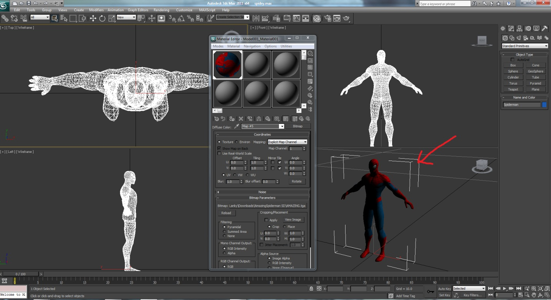This screenshot has width=551, height=300.
Task: Click the teapot Render Production icon
Action: coord(346,18)
